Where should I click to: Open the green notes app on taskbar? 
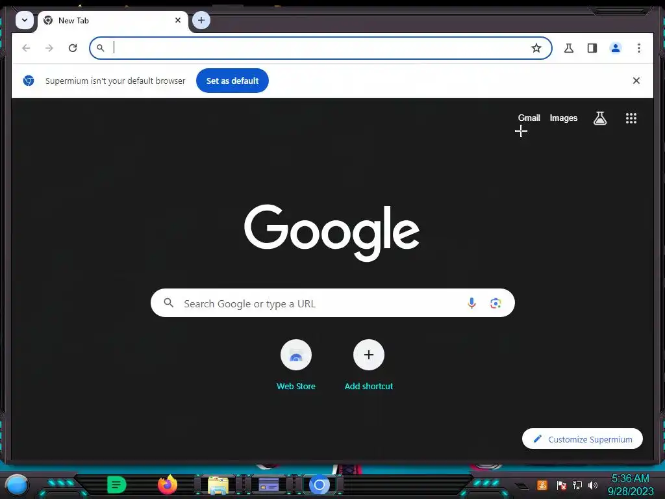pyautogui.click(x=116, y=485)
